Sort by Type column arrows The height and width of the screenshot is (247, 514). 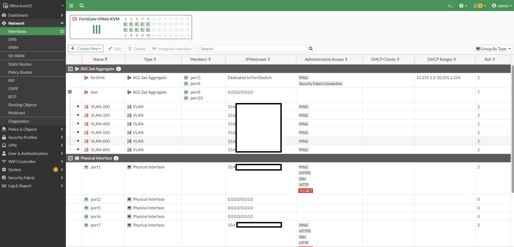(x=155, y=59)
